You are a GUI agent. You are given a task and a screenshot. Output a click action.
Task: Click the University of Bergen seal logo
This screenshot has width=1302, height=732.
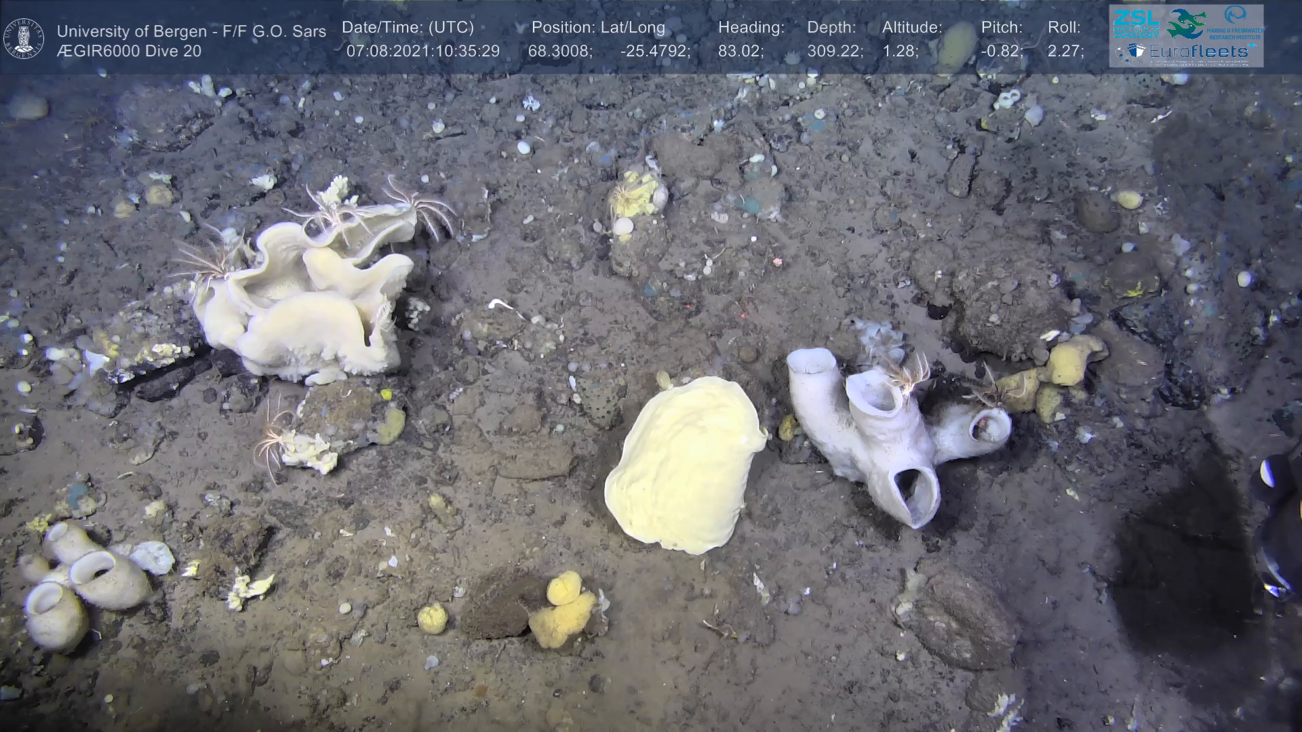click(24, 38)
